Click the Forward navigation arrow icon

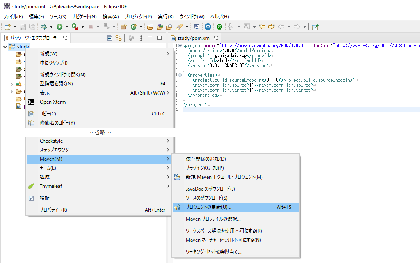[297, 27]
